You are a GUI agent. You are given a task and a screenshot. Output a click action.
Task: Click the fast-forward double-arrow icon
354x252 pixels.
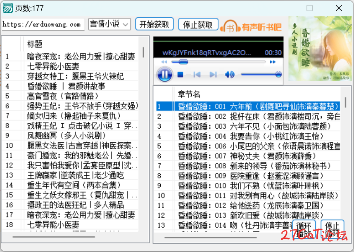(272, 62)
